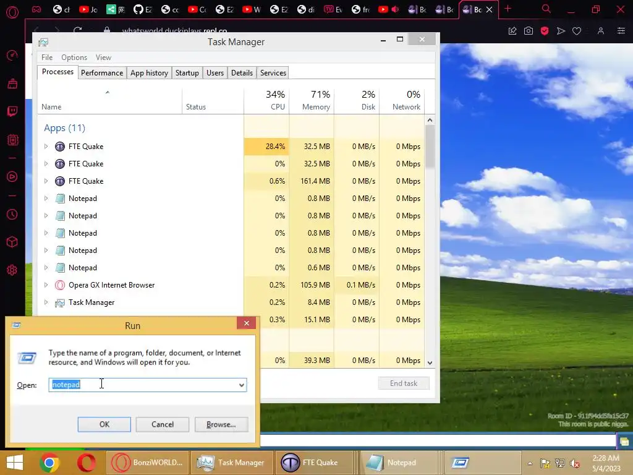The height and width of the screenshot is (475, 633).
Task: Add a new browser tab
Action: click(x=508, y=9)
